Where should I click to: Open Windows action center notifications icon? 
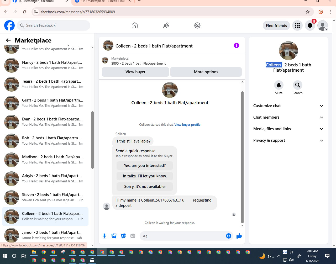(327, 256)
